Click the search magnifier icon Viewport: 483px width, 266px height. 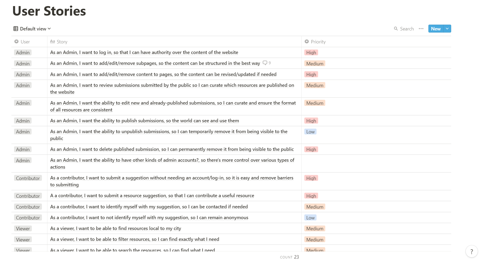point(396,29)
